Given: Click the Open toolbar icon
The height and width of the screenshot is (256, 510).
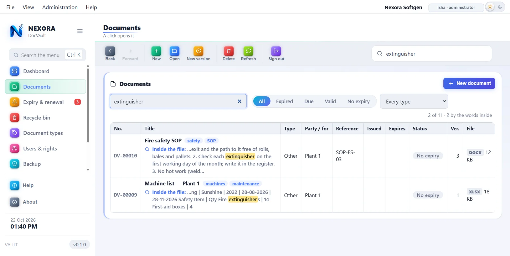Looking at the screenshot, I should pos(174,51).
